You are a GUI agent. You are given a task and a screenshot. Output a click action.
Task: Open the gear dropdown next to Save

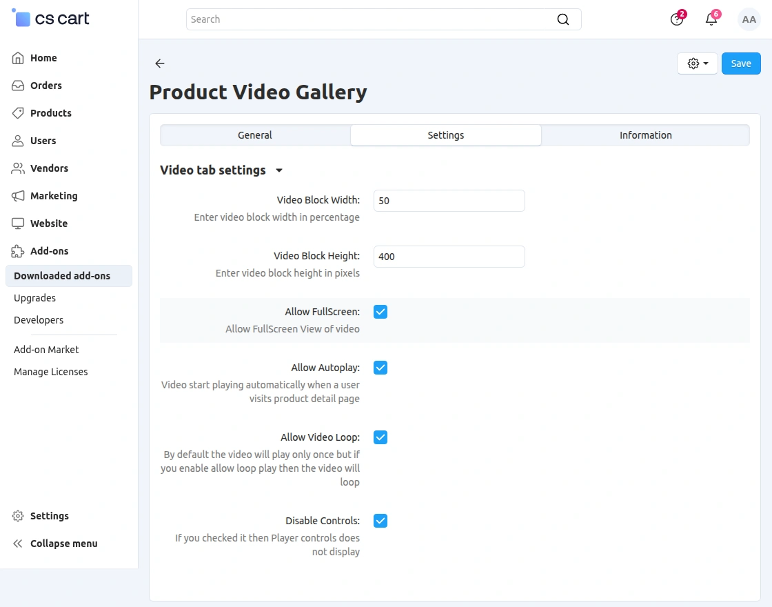tap(697, 63)
